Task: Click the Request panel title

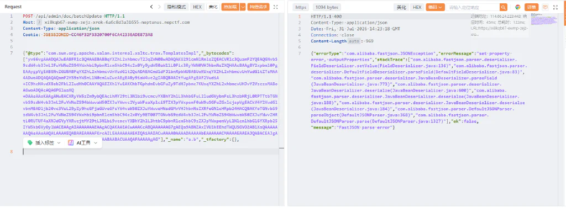Action: (x=13, y=7)
